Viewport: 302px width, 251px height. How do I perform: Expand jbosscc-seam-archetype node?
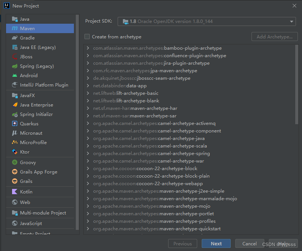88,78
